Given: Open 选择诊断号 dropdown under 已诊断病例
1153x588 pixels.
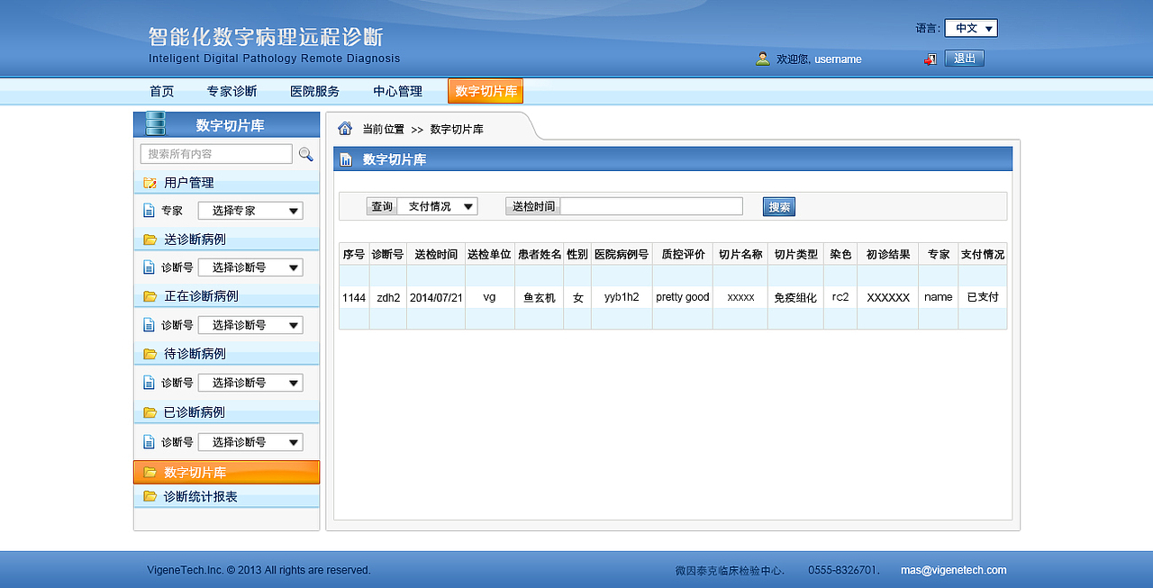Looking at the screenshot, I should [x=250, y=442].
